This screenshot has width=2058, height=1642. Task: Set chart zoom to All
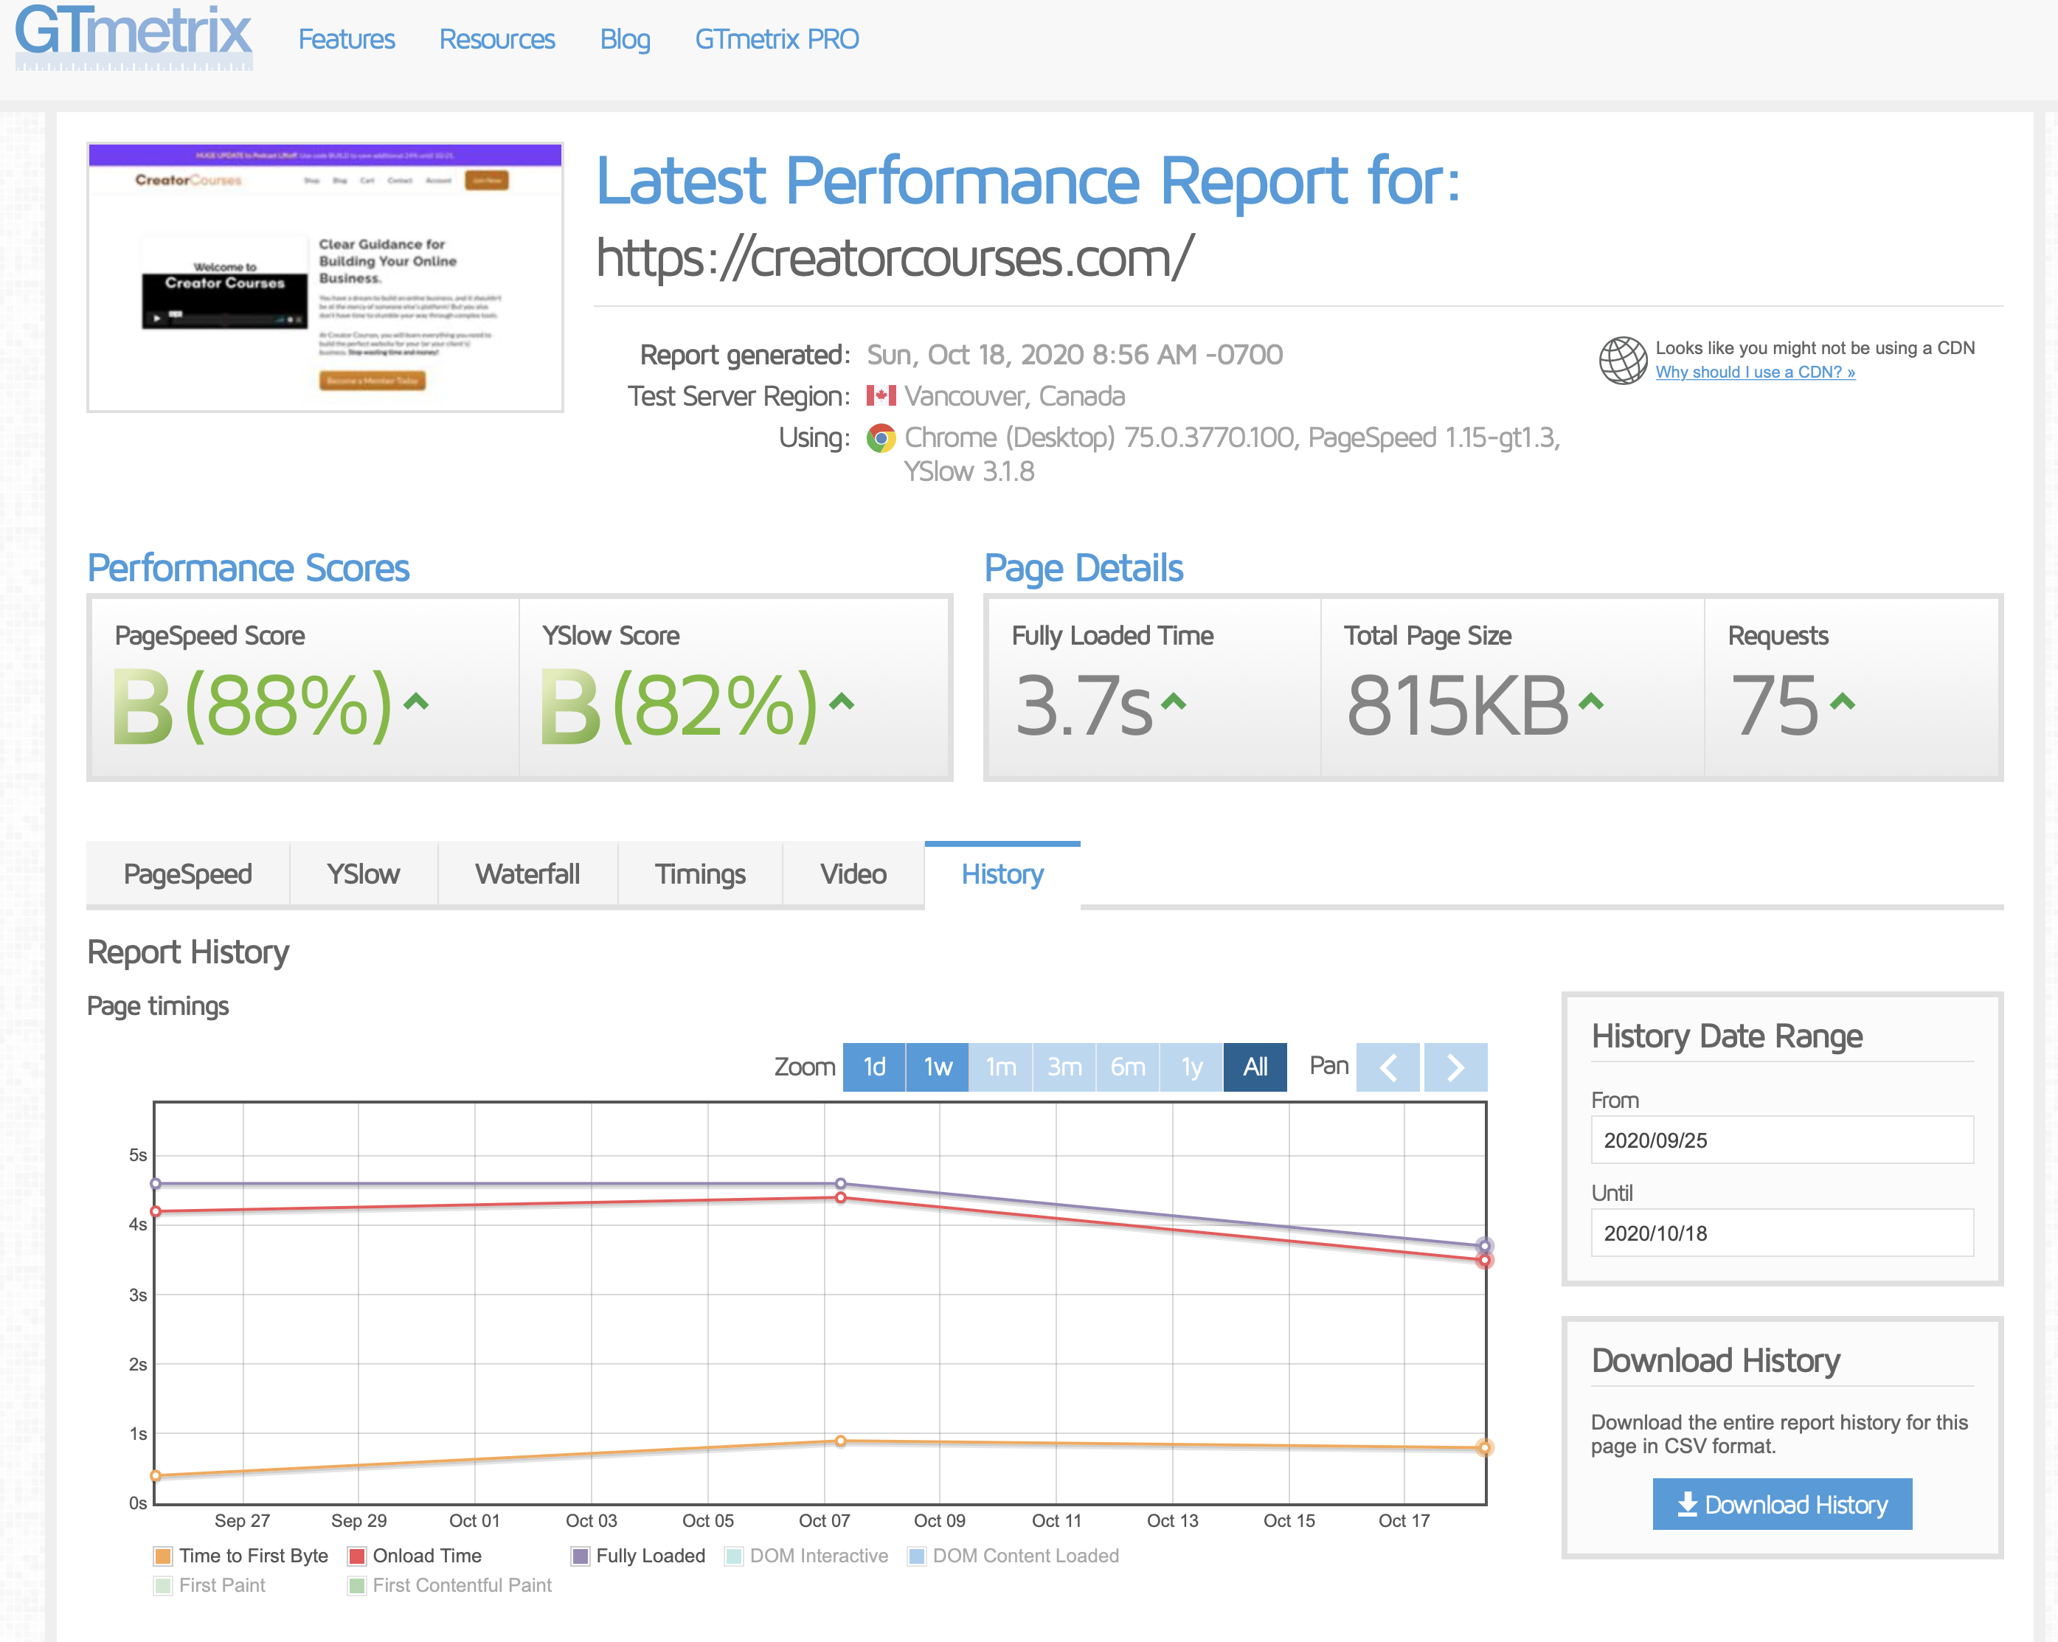[x=1255, y=1067]
